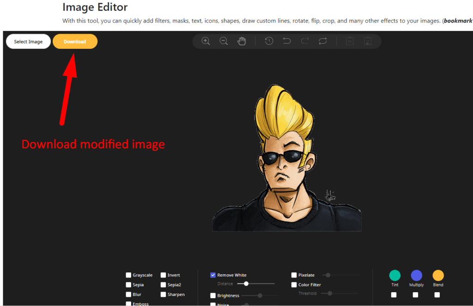Tick the checkbox under Multiply
The image size is (473, 306).
click(x=415, y=295)
